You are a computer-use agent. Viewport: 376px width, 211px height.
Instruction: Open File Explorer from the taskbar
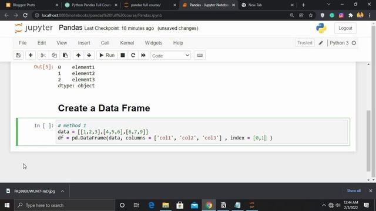coord(166,205)
